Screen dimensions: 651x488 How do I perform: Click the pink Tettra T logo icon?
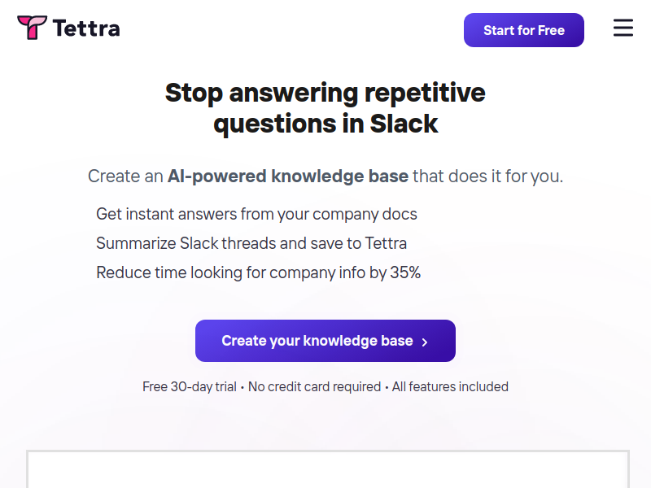[x=32, y=28]
